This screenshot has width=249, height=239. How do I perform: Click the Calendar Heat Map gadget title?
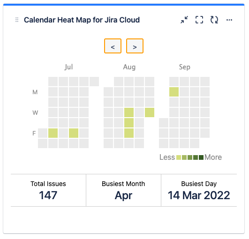(x=82, y=20)
